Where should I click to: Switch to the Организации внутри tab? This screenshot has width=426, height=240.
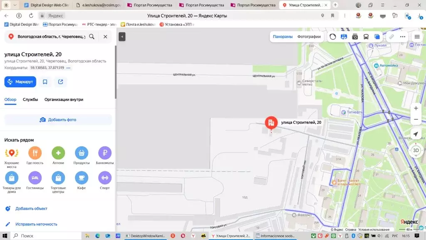pos(64,100)
